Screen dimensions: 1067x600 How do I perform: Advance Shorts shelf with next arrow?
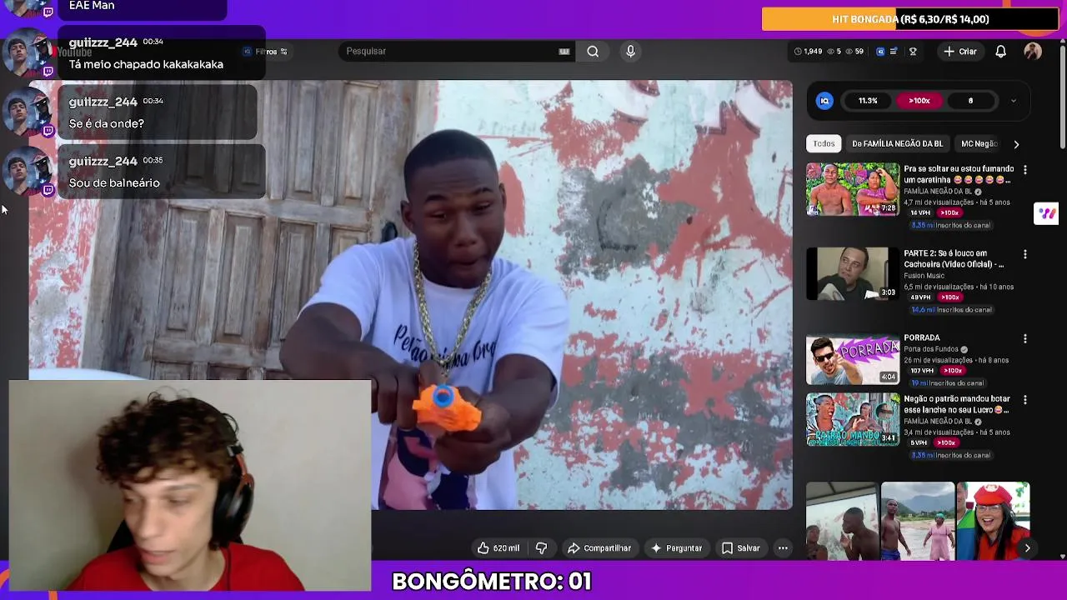(1027, 547)
